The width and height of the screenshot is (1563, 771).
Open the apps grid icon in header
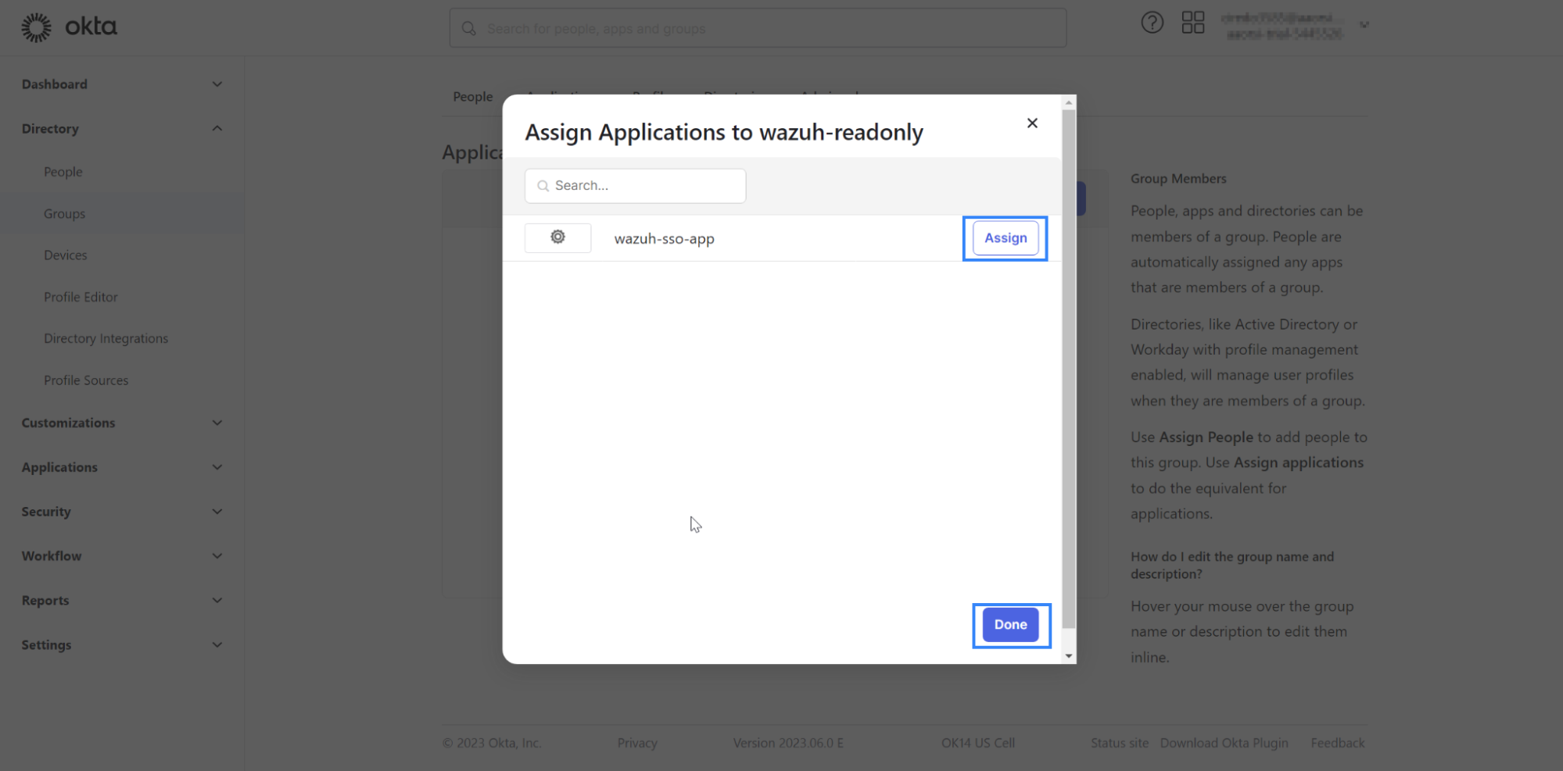click(1192, 23)
